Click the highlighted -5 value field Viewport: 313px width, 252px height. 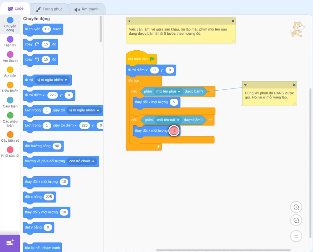pyautogui.click(x=174, y=131)
